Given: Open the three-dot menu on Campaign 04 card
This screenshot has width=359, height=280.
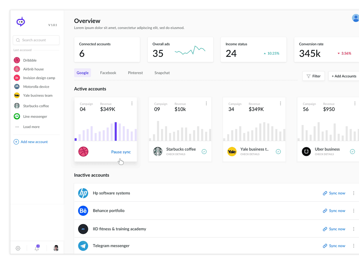Looking at the screenshot, I should coord(132,103).
